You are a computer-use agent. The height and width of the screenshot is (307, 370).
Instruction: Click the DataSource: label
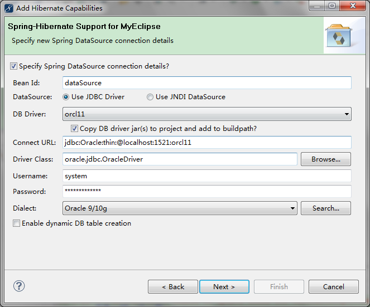[x=32, y=97]
